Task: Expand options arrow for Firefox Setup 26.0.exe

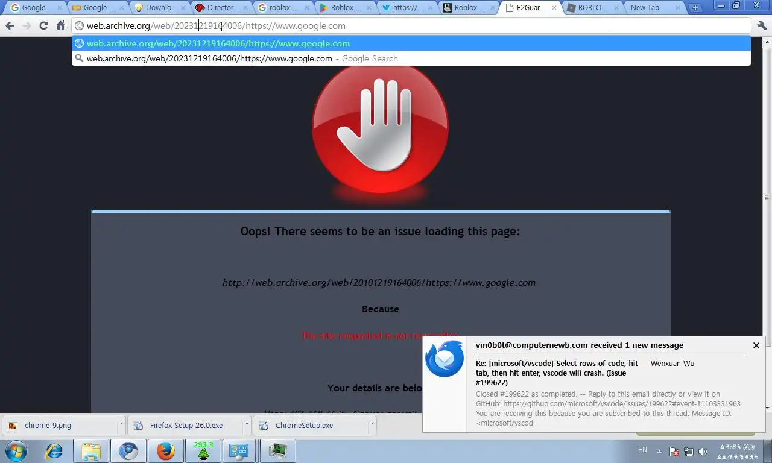Action: point(246,424)
